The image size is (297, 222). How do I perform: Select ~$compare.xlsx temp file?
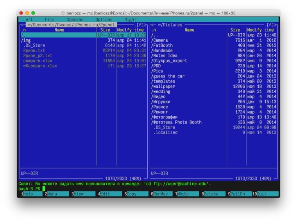coord(84,66)
